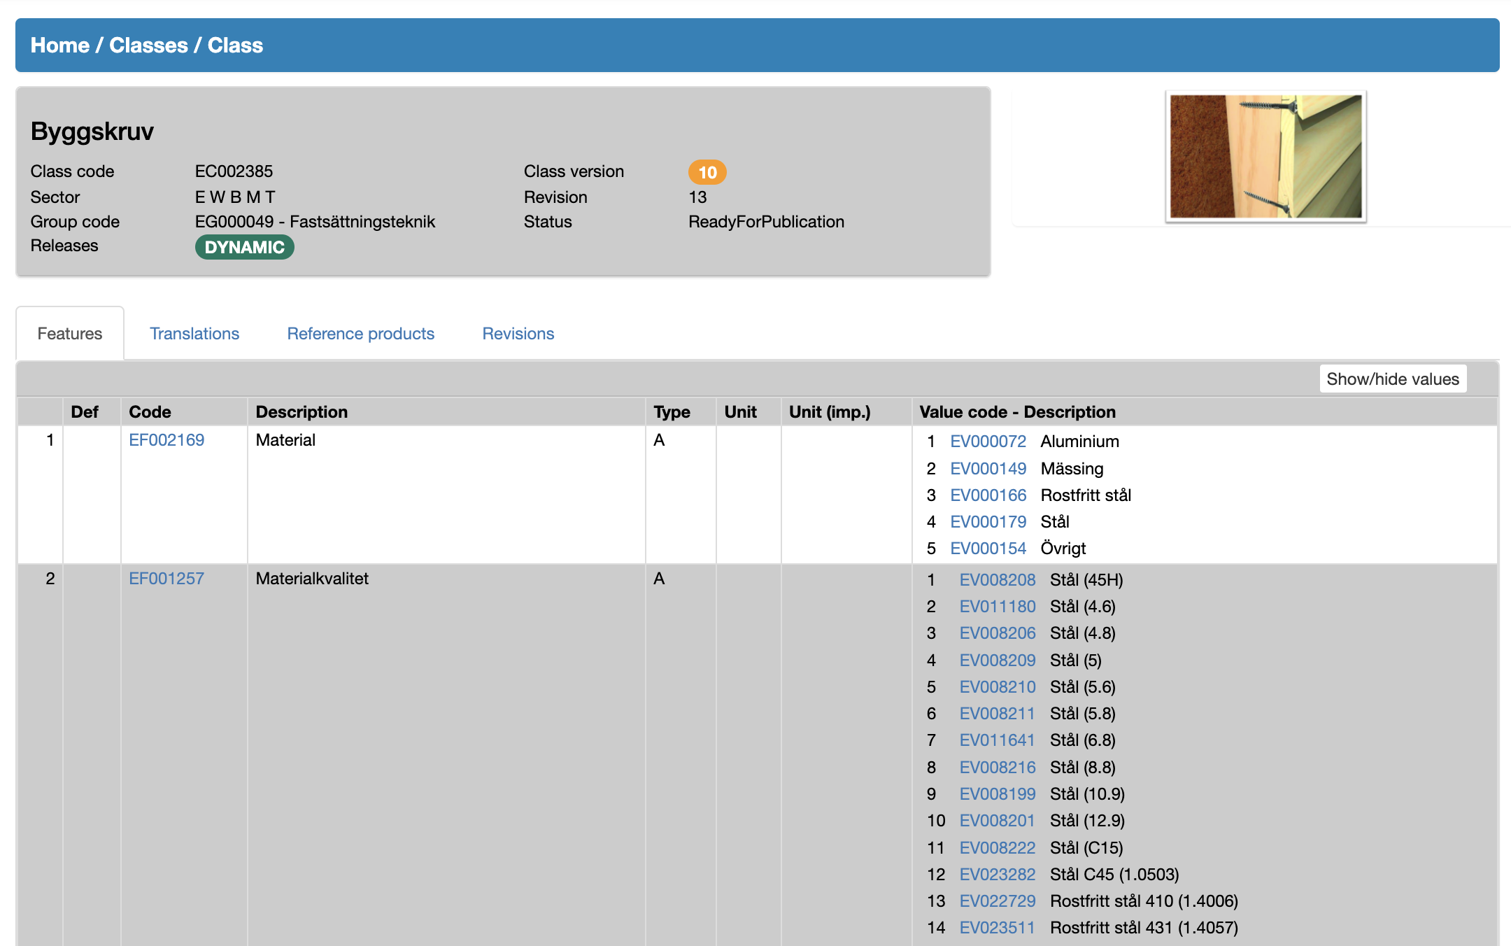Go to Home in the breadcrumb
1511x946 pixels.
(x=59, y=45)
